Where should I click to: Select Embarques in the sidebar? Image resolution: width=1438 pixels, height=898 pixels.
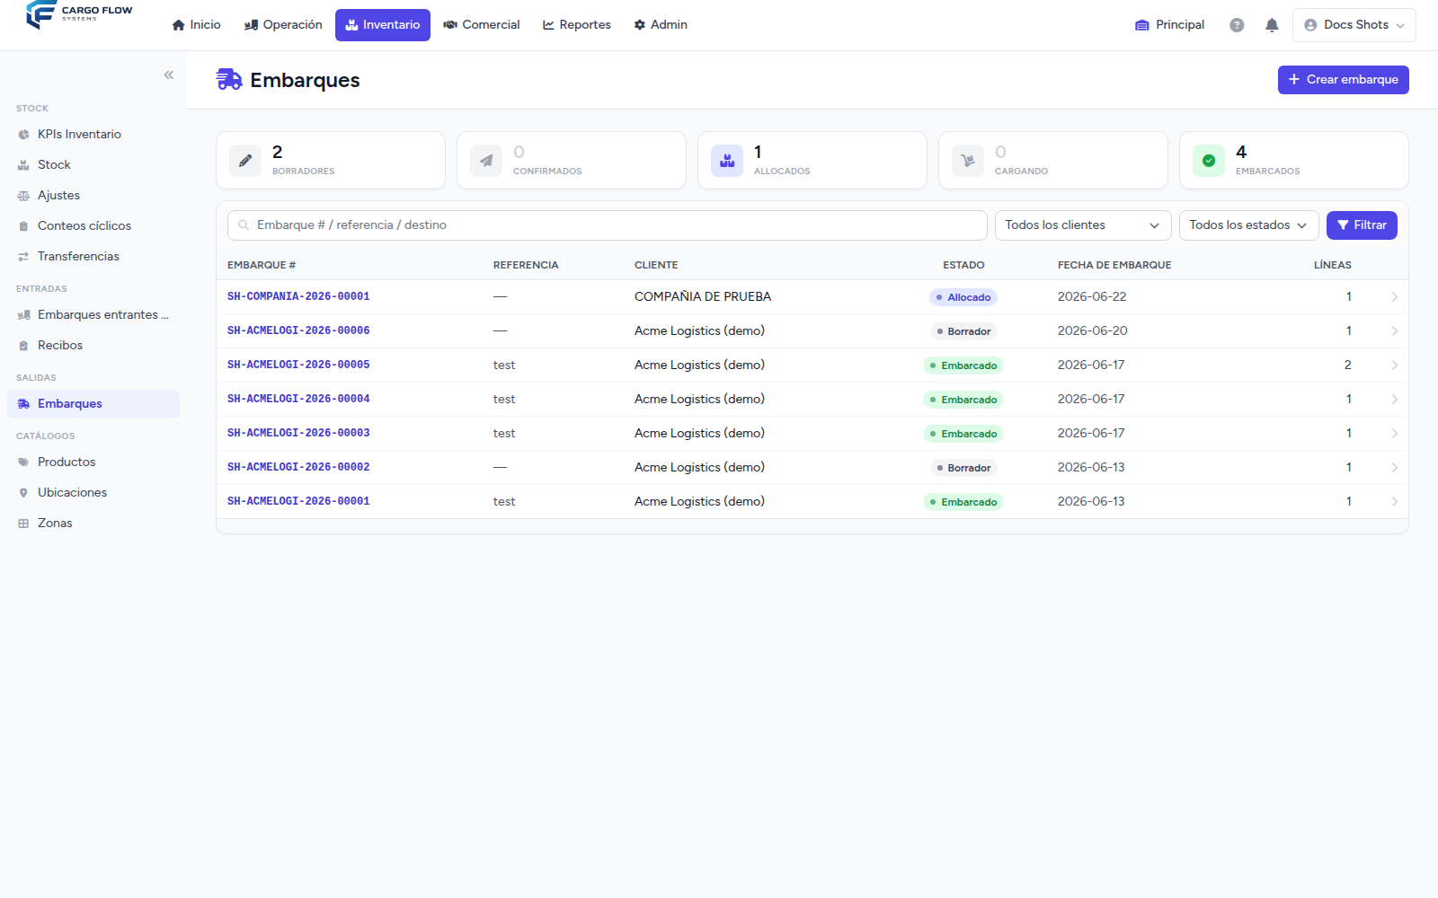[93, 404]
